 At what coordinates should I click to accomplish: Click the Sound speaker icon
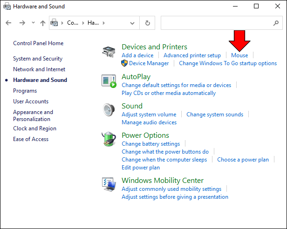pyautogui.click(x=109, y=110)
